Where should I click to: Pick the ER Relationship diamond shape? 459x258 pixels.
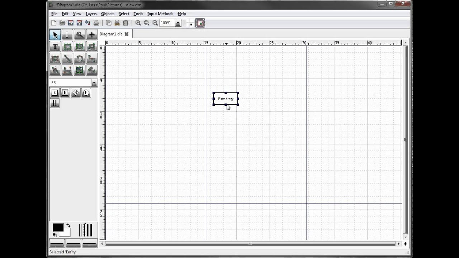coord(75,93)
